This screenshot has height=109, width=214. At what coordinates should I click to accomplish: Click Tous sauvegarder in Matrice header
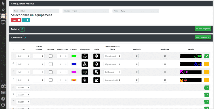(x=203, y=29)
